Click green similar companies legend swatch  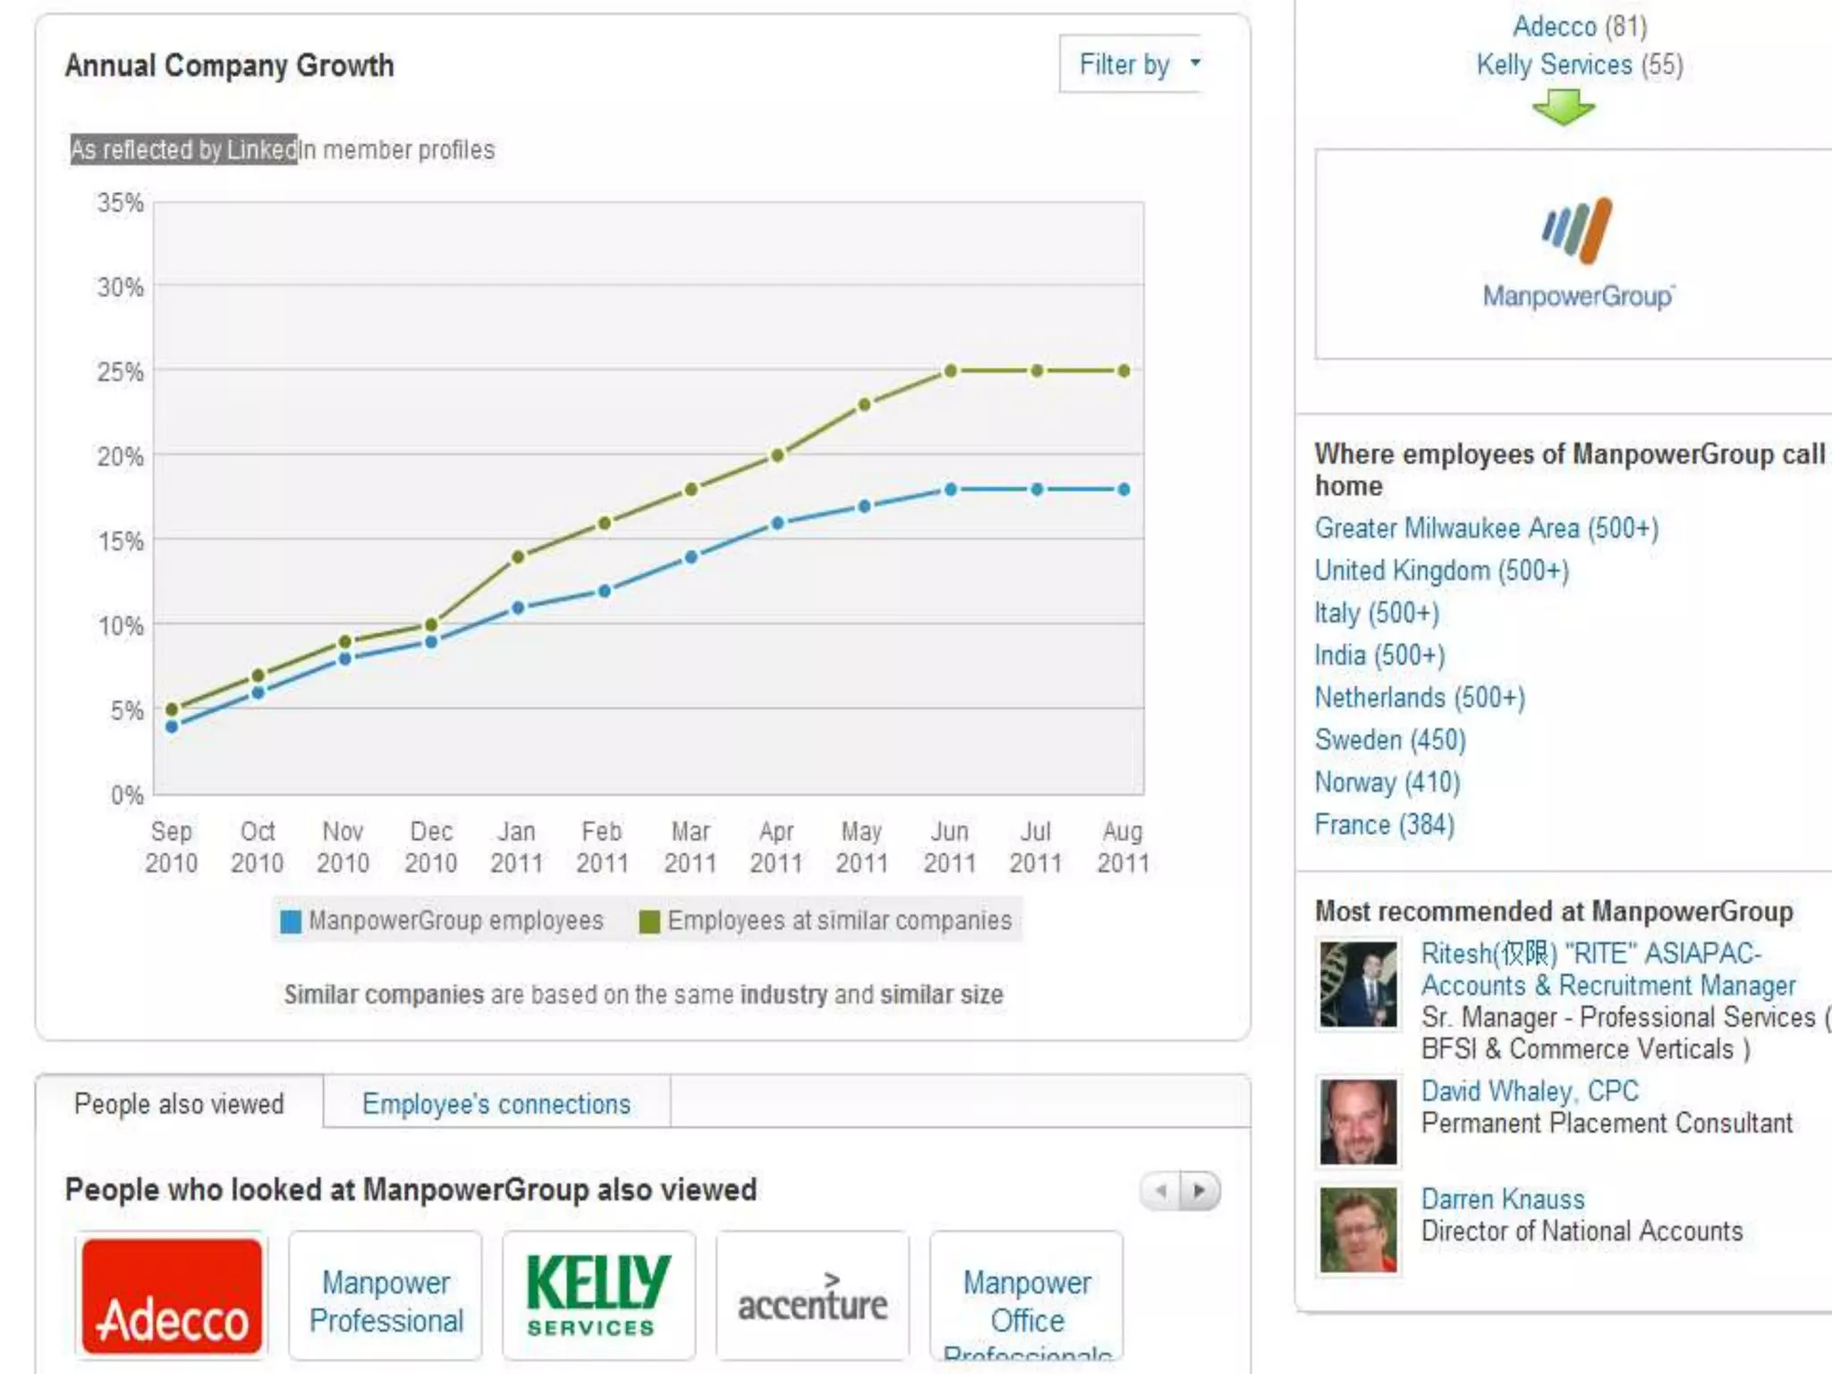click(x=649, y=921)
